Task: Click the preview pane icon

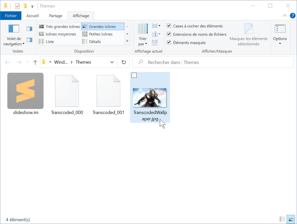Action: [29, 29]
